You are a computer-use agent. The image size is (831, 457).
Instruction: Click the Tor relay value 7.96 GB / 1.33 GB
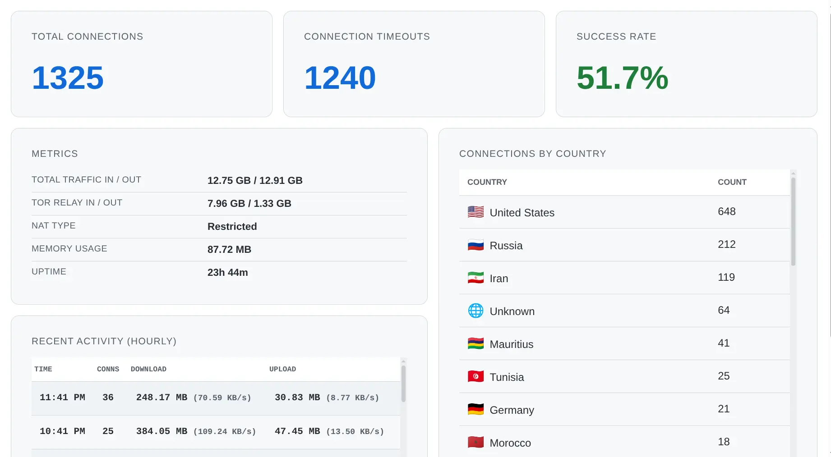point(249,203)
